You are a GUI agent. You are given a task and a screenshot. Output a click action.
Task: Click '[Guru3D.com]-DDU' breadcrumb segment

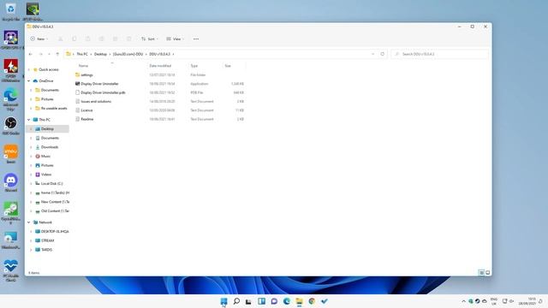128,54
